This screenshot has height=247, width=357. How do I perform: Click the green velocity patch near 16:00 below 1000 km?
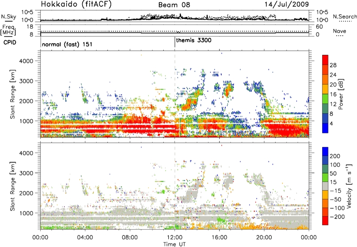tap(220, 220)
